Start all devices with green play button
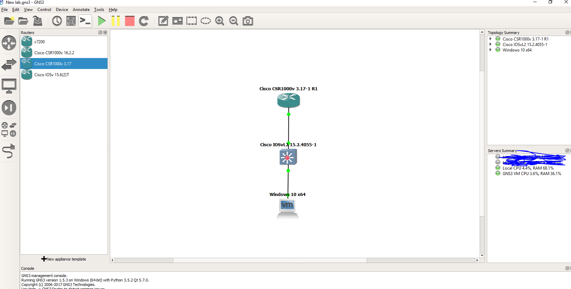 pos(102,21)
